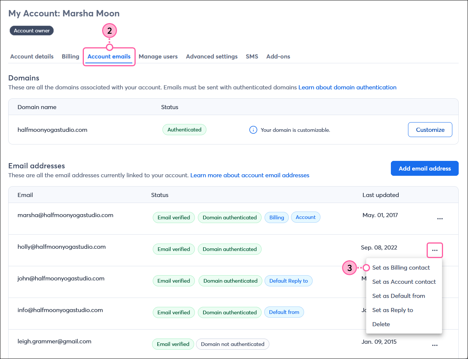Click Domain authenticated tag on marsha's row
The height and width of the screenshot is (359, 468).
coord(230,217)
